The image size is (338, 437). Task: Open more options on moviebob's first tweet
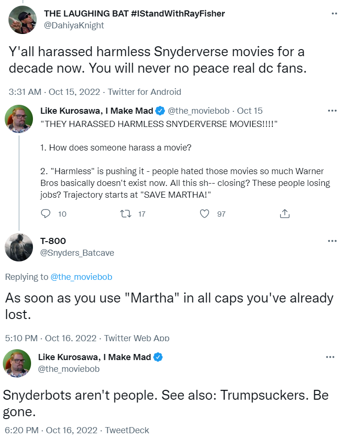tap(332, 111)
